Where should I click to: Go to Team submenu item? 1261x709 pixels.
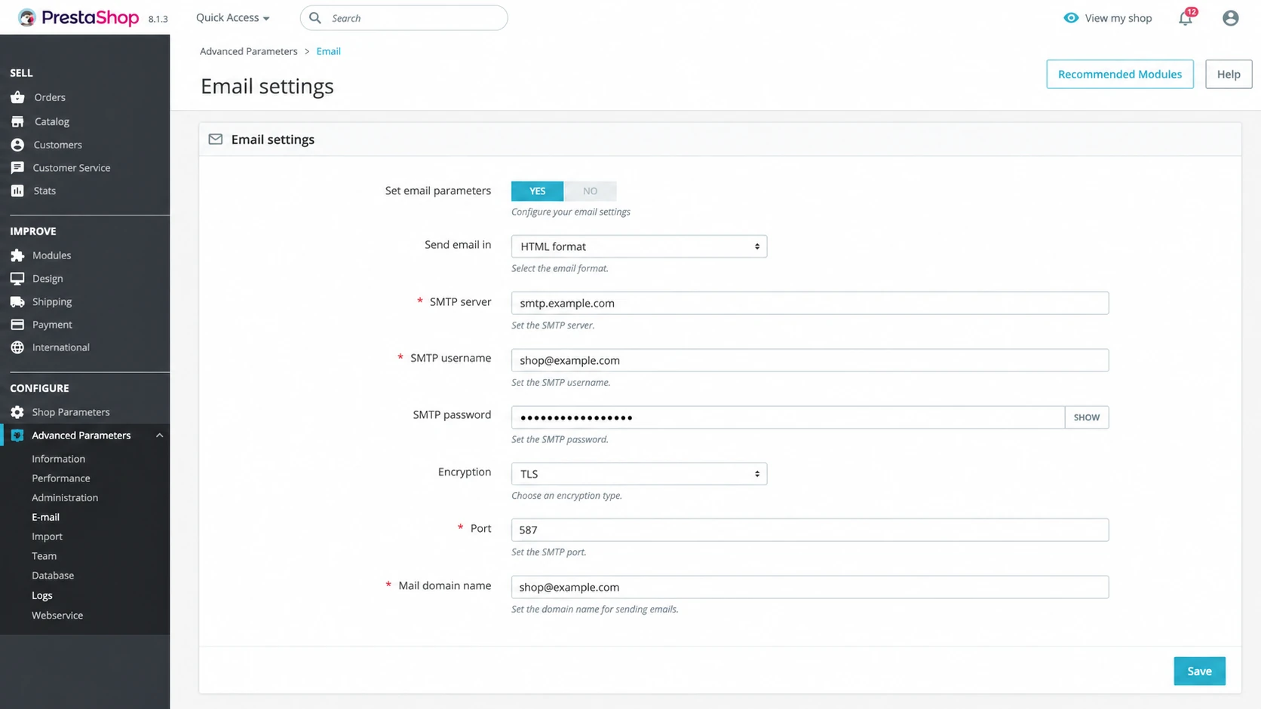(44, 556)
